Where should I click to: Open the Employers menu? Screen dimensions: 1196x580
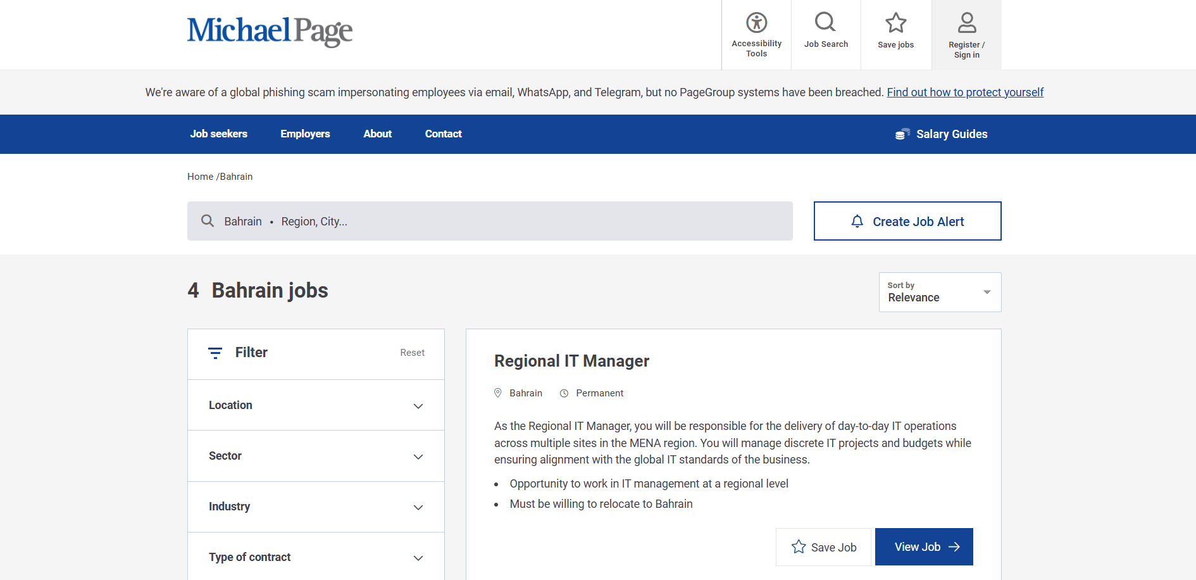[305, 134]
